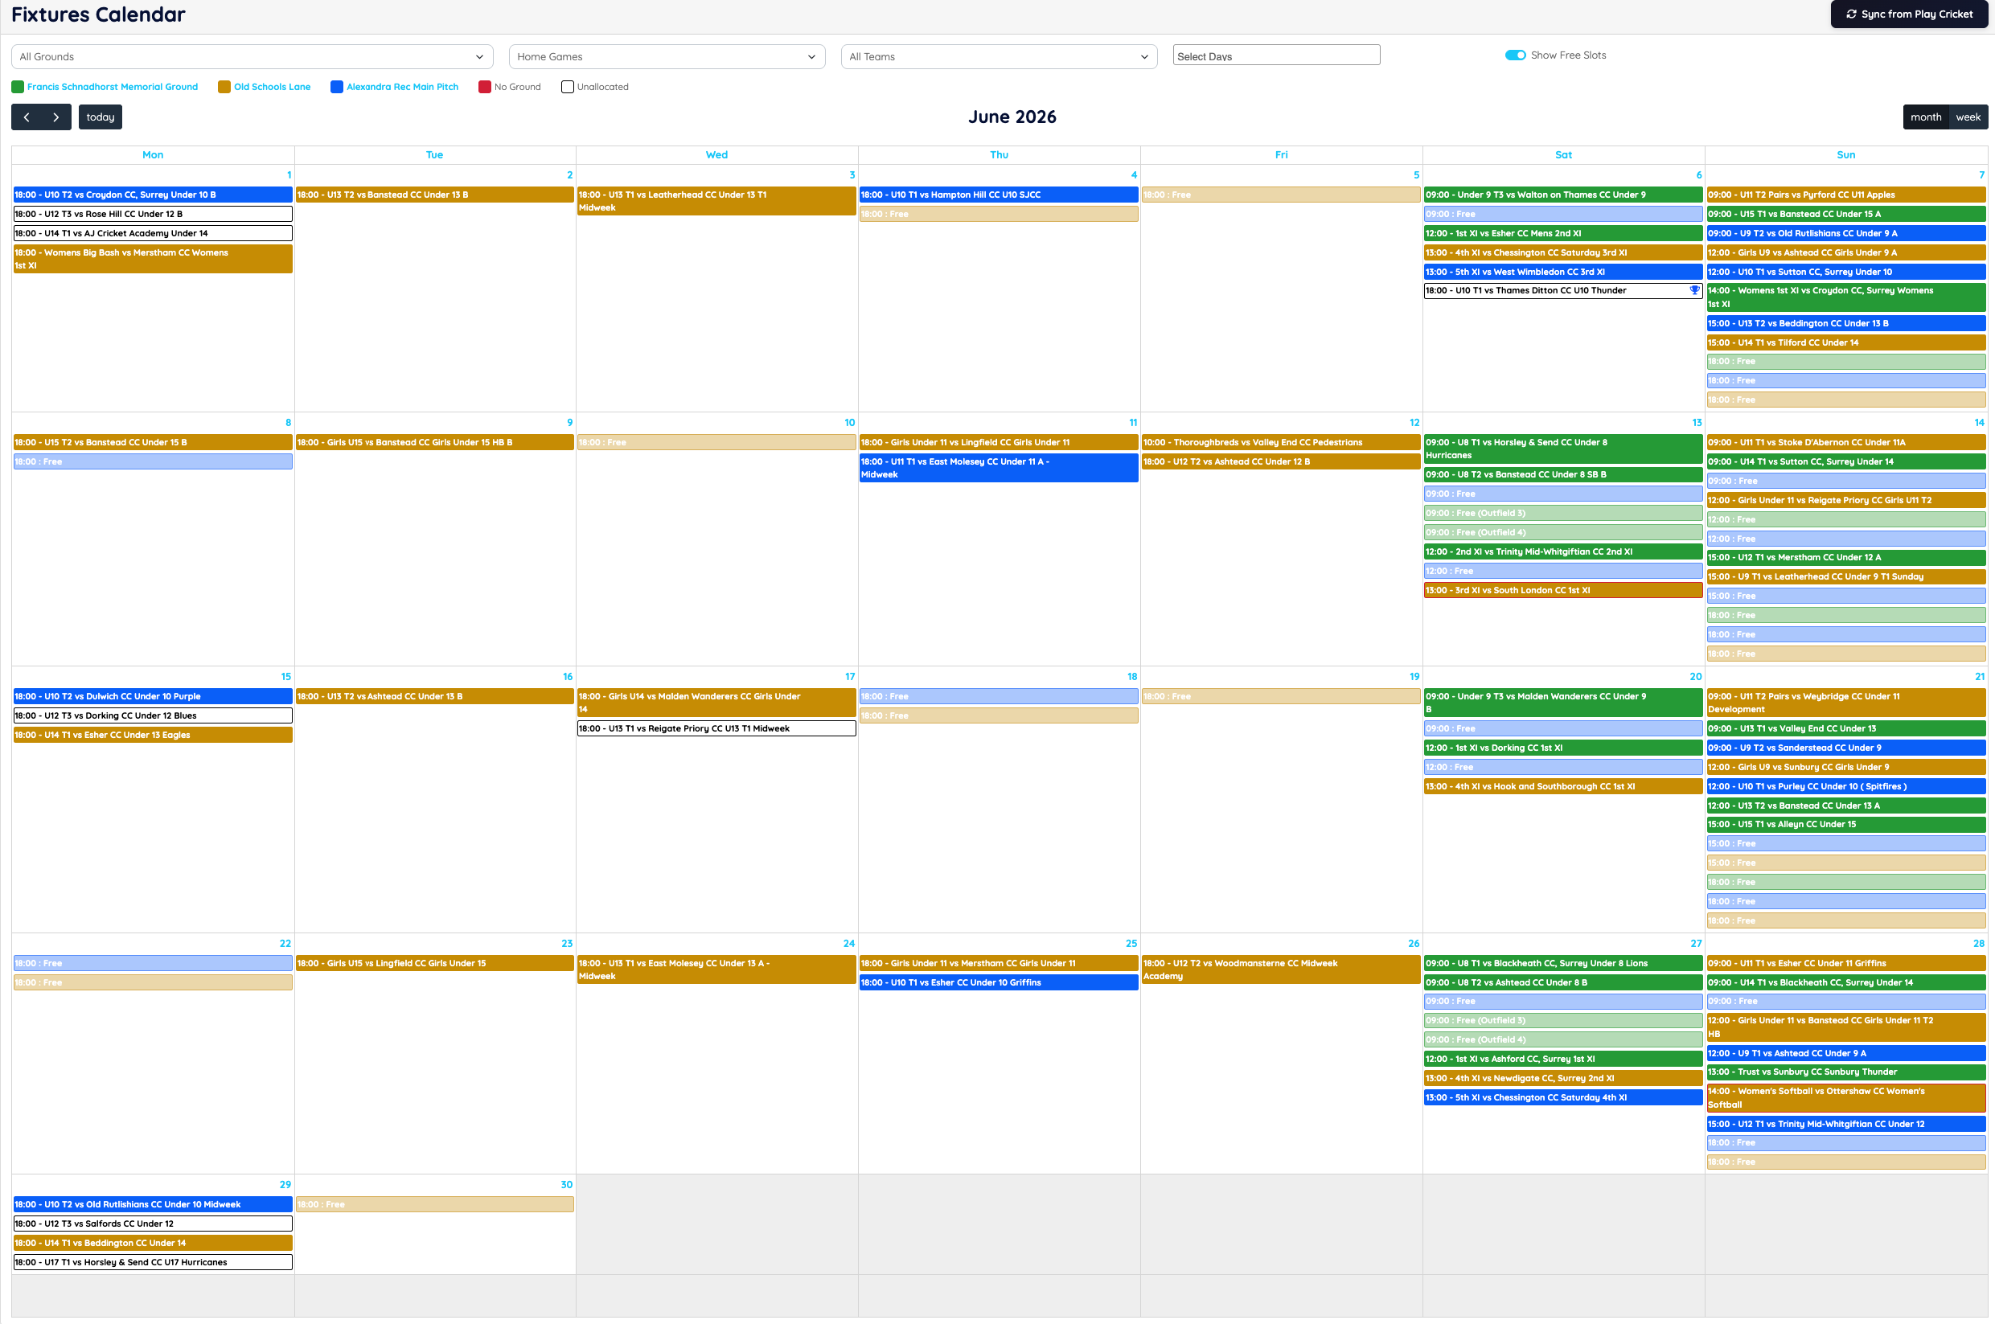Select the month view tab
The image size is (1995, 1324).
(x=1927, y=117)
